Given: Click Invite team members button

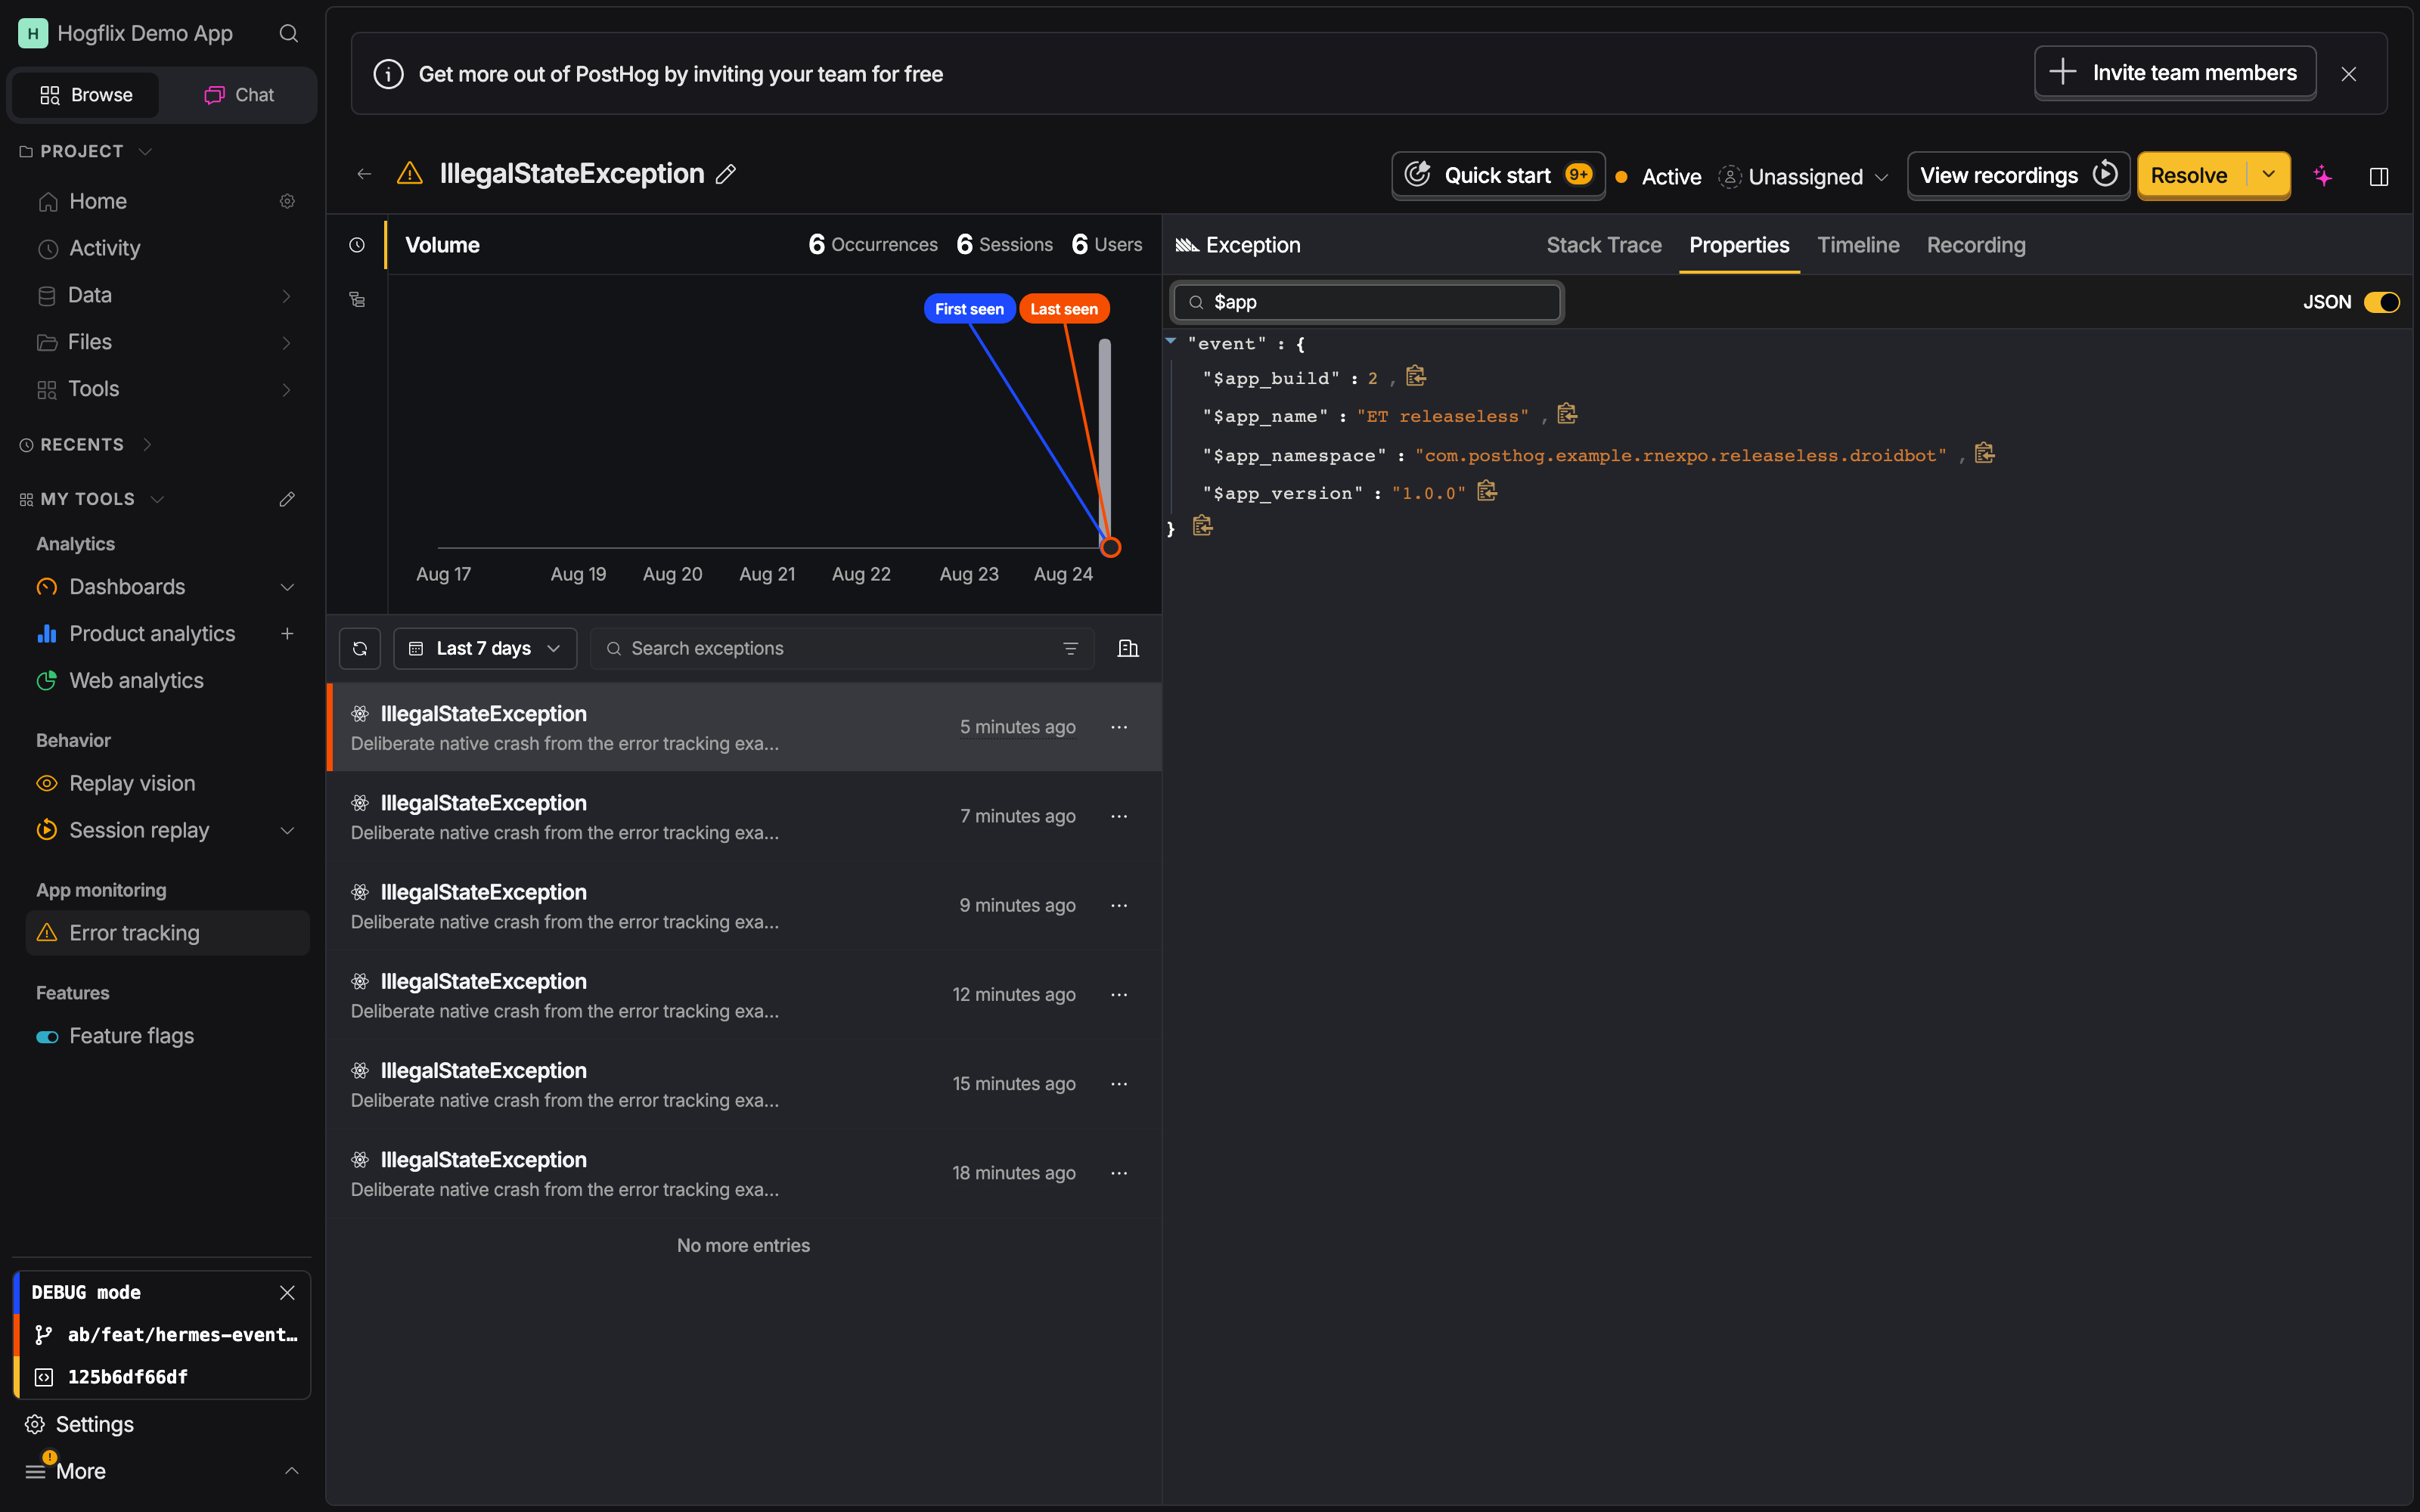Looking at the screenshot, I should (2175, 72).
